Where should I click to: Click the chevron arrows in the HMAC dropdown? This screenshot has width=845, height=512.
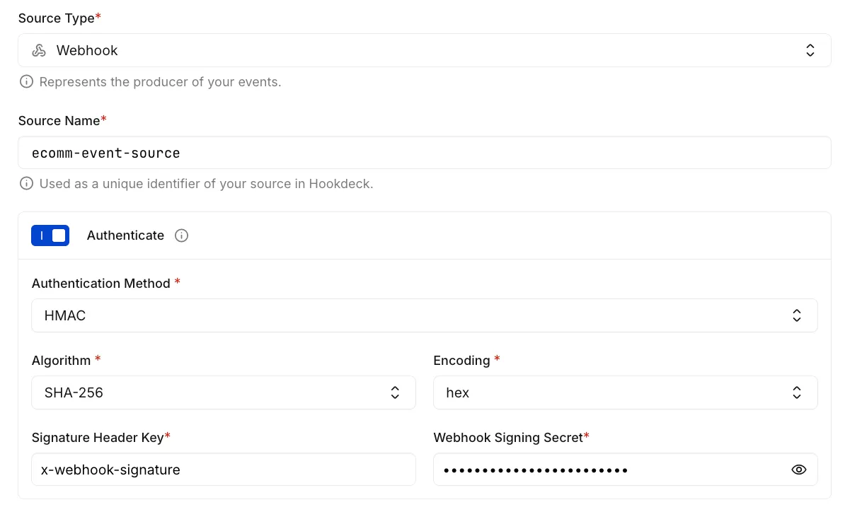[796, 315]
